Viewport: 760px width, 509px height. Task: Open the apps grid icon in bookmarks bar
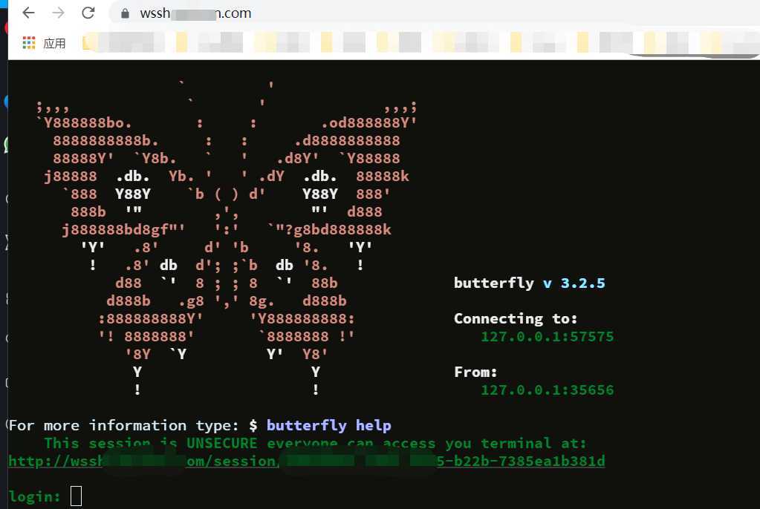(29, 42)
